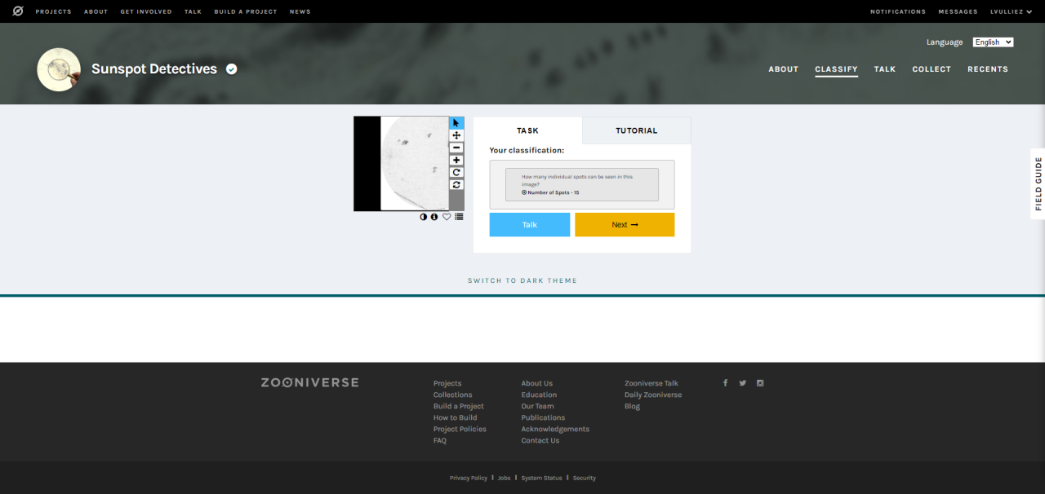This screenshot has width=1045, height=494.
Task: Open the footer Zooniverse logo
Action: tap(309, 382)
